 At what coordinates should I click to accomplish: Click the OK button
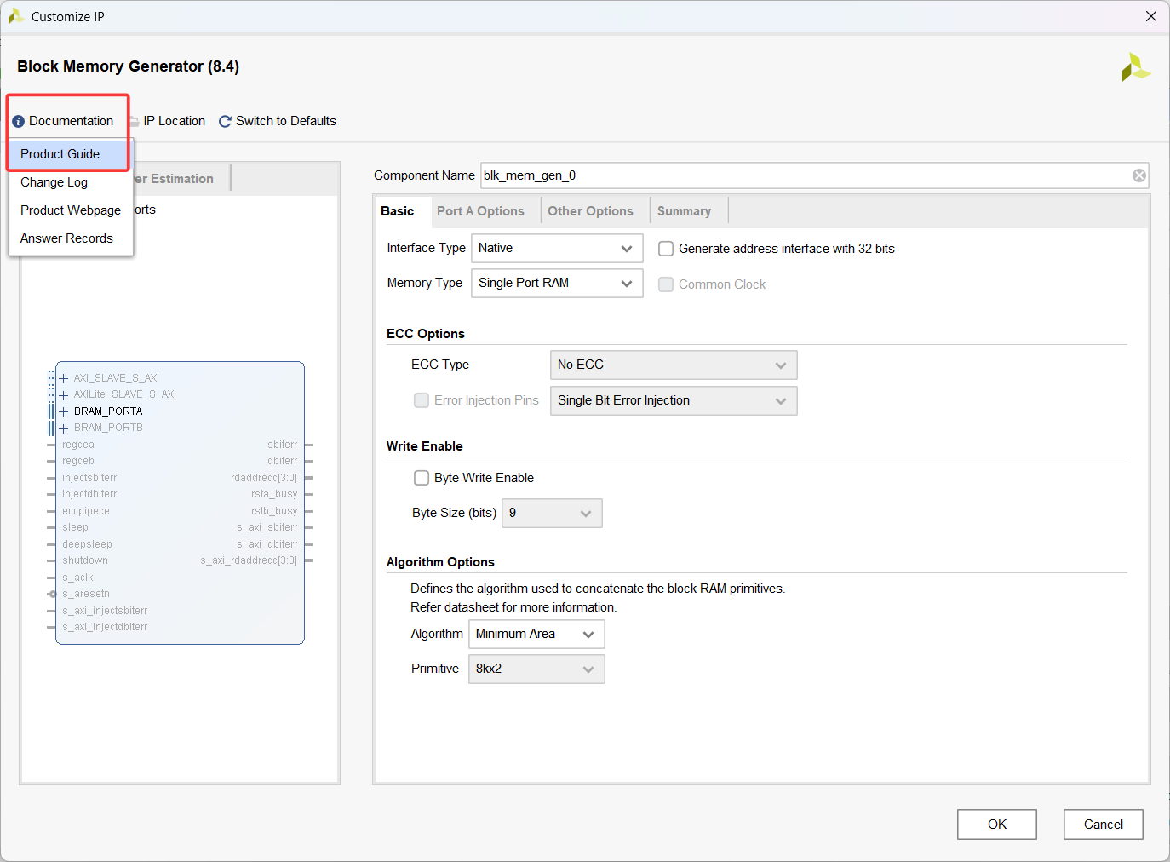[x=997, y=825]
